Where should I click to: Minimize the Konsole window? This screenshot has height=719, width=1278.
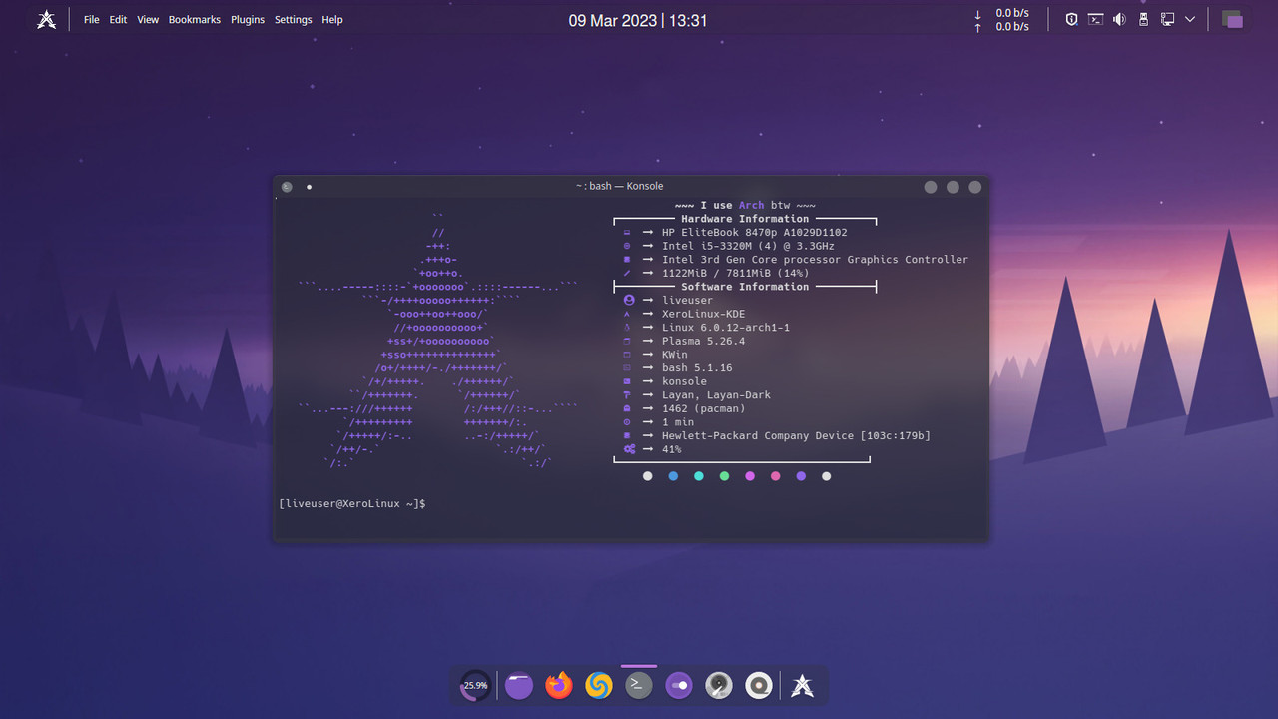[931, 187]
